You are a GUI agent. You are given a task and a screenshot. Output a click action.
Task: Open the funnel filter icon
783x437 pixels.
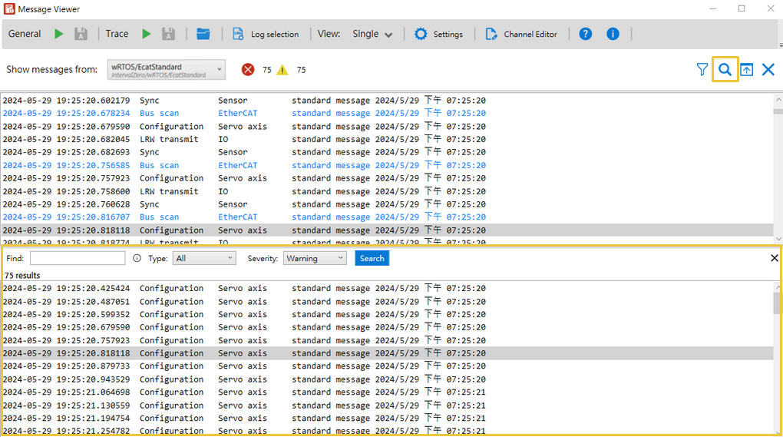pyautogui.click(x=702, y=69)
